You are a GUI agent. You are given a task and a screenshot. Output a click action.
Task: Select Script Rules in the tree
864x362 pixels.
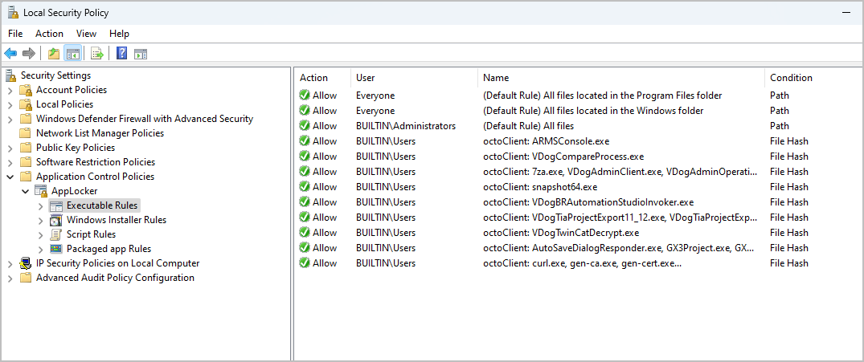pos(91,234)
